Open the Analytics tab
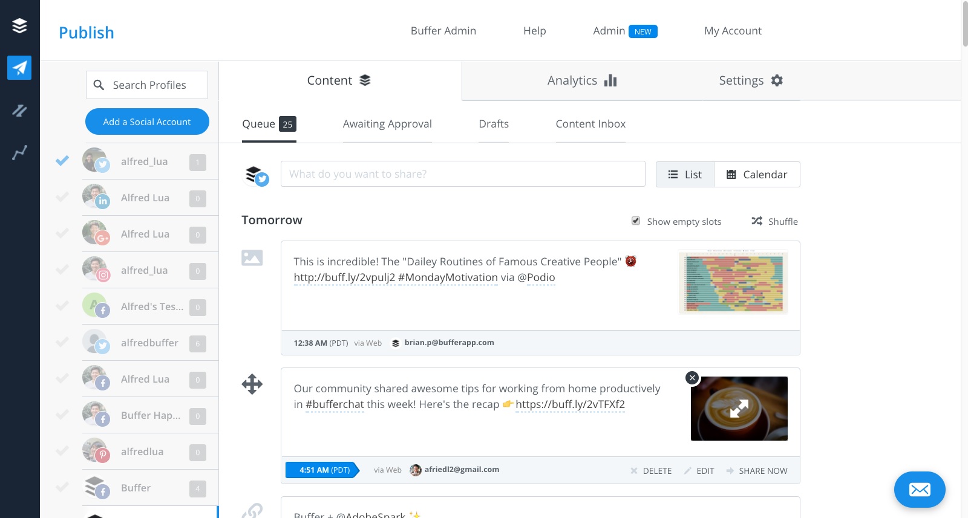Viewport: 968px width, 518px height. (581, 80)
